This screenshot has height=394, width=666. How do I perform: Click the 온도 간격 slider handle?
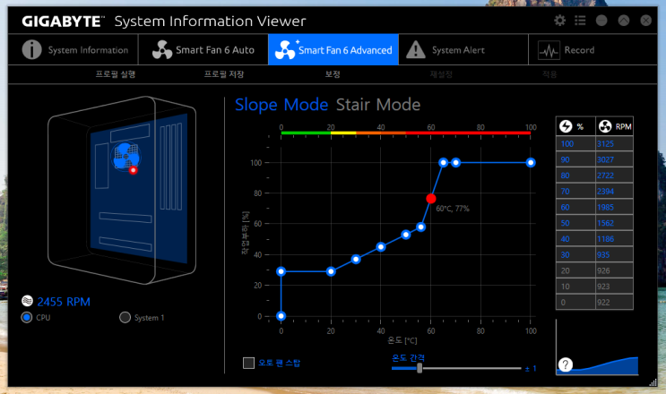point(419,368)
